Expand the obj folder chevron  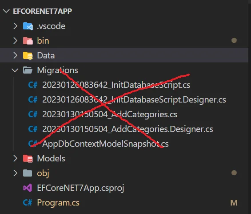coord(15,173)
